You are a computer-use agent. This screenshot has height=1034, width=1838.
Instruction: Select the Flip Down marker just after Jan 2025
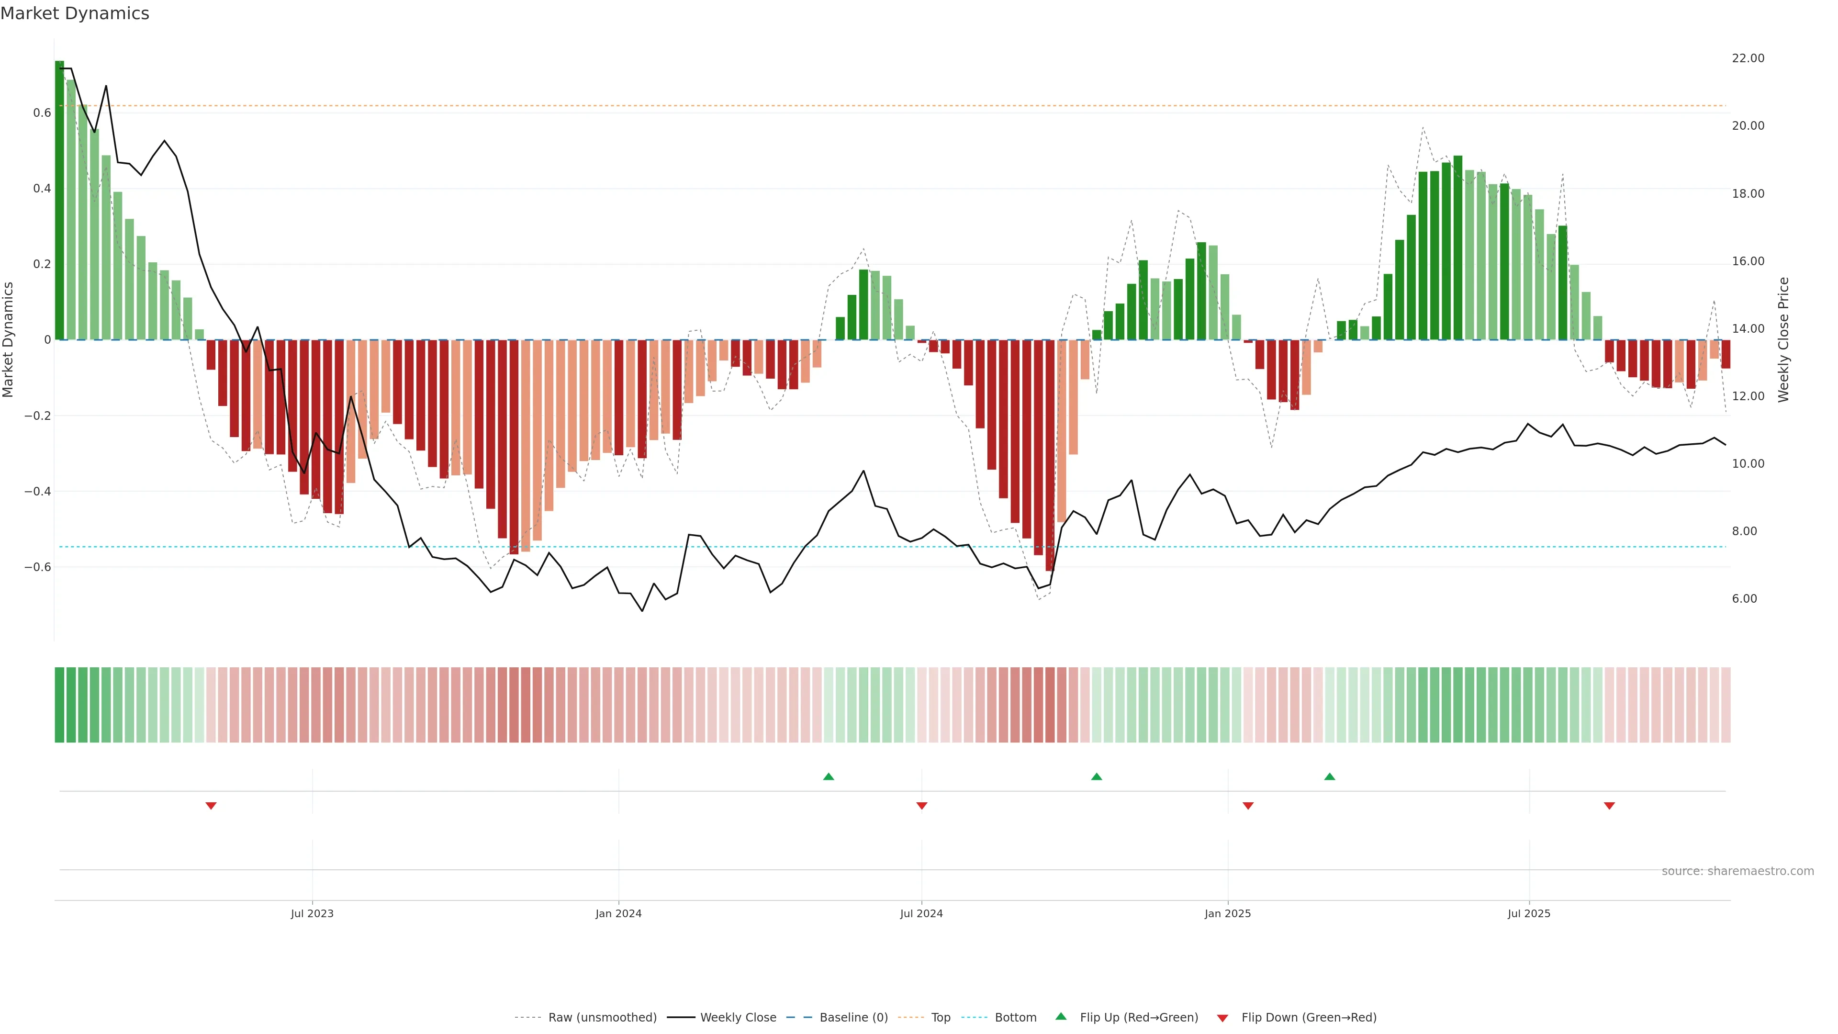(1247, 806)
